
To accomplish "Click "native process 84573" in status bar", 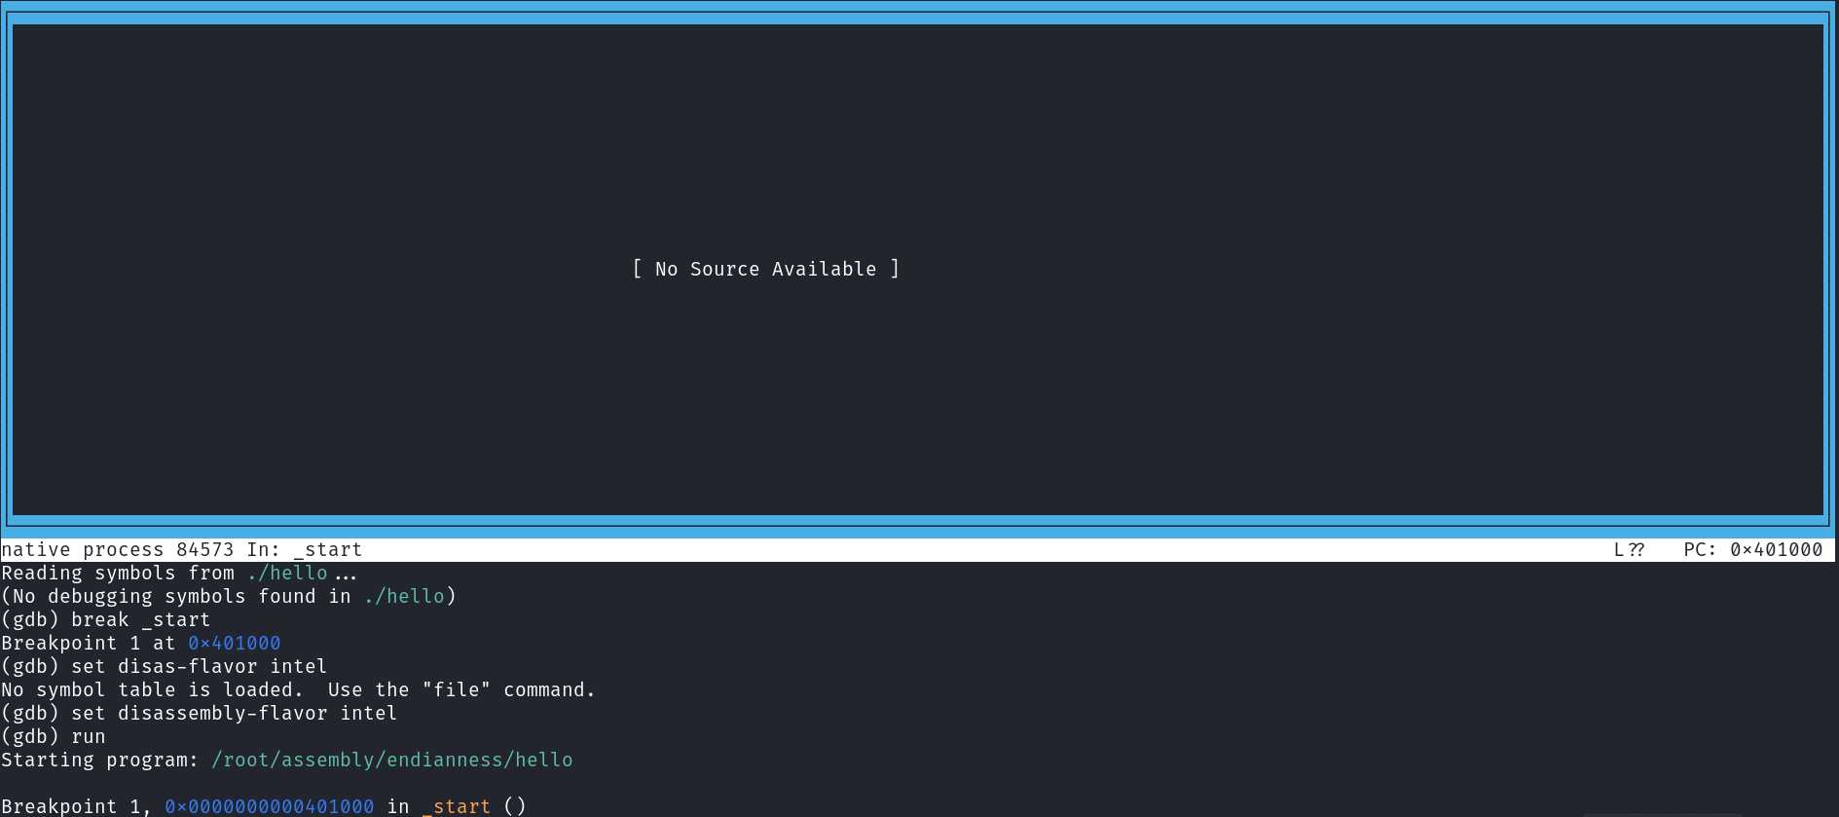I will (117, 550).
